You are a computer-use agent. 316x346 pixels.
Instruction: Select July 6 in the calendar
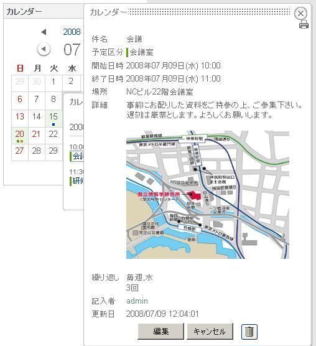(20, 101)
